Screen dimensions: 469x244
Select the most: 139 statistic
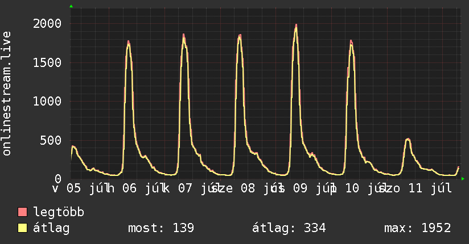coord(161,228)
